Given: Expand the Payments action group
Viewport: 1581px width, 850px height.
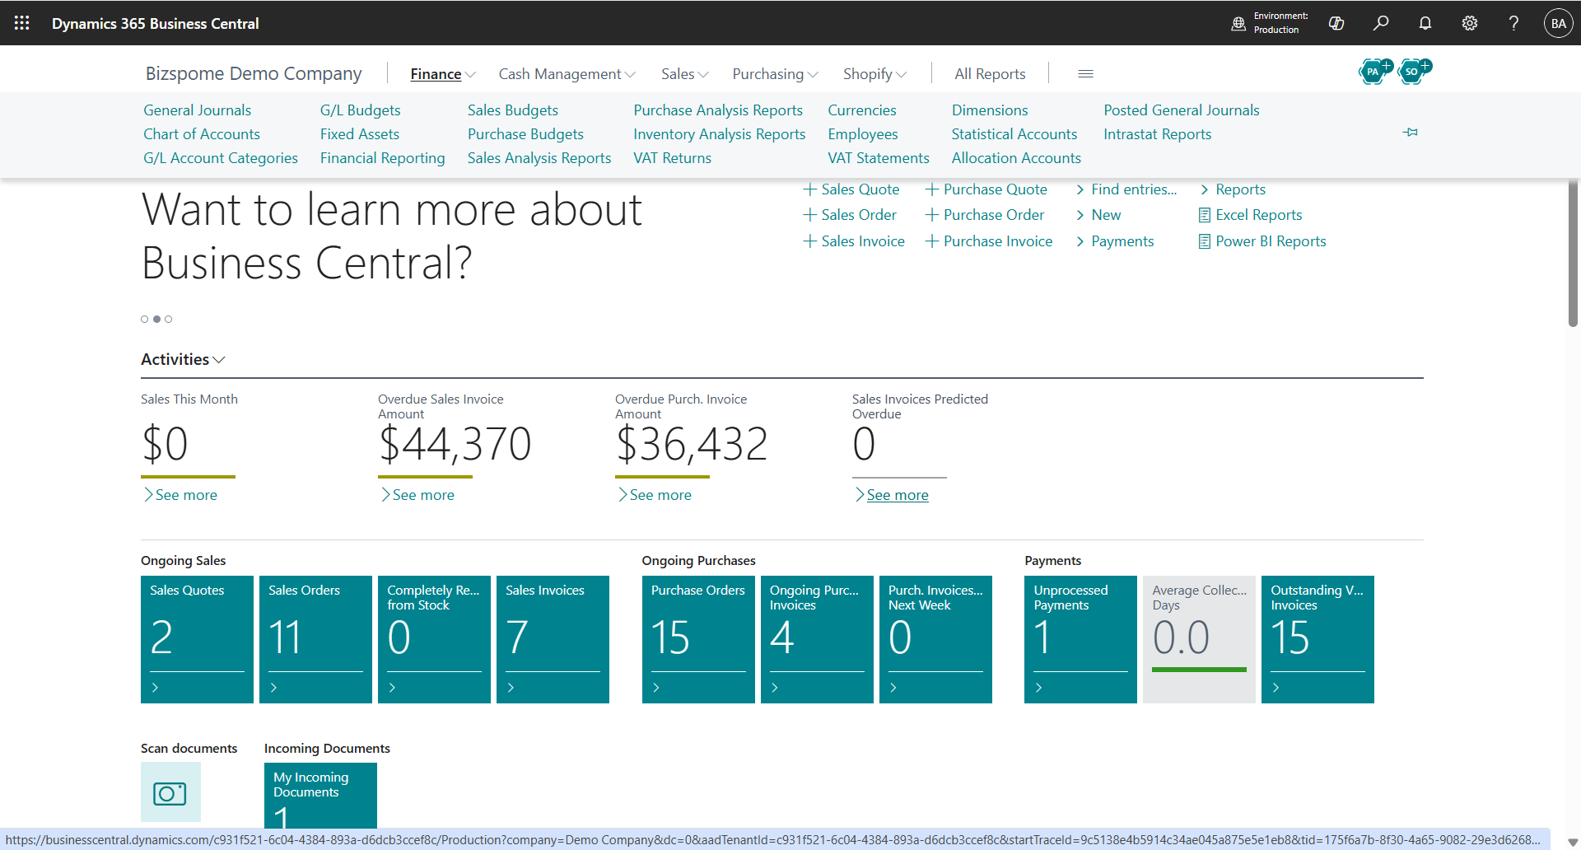Looking at the screenshot, I should point(1115,241).
